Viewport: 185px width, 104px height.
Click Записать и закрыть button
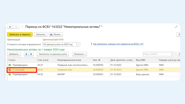[20, 34]
